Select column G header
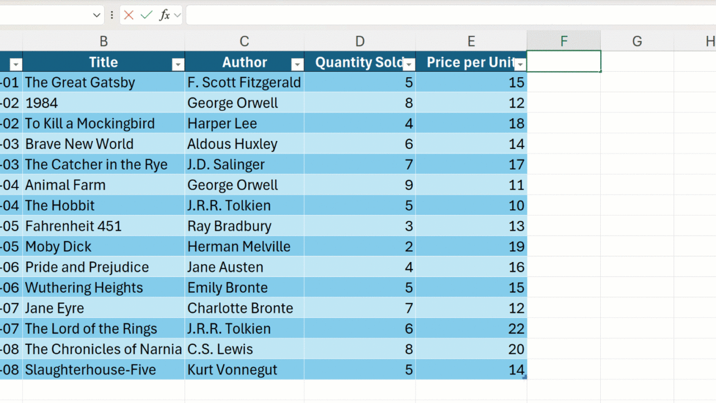 coord(637,41)
